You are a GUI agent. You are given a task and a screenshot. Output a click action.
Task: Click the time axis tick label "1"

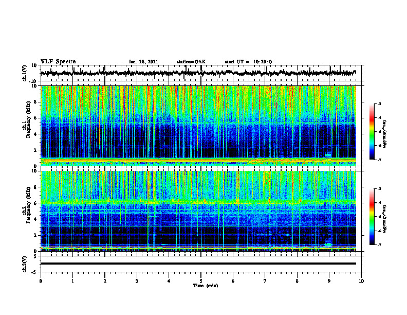(72, 281)
